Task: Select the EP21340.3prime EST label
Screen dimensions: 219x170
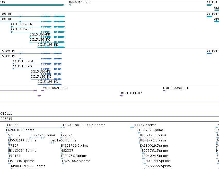Action: pos(21,161)
